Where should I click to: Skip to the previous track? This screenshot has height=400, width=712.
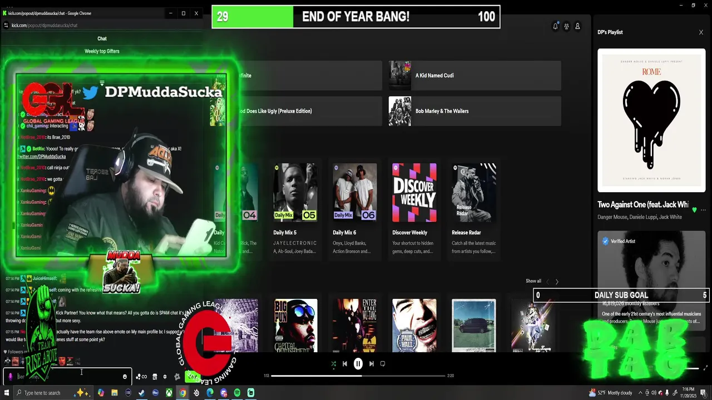(x=345, y=364)
